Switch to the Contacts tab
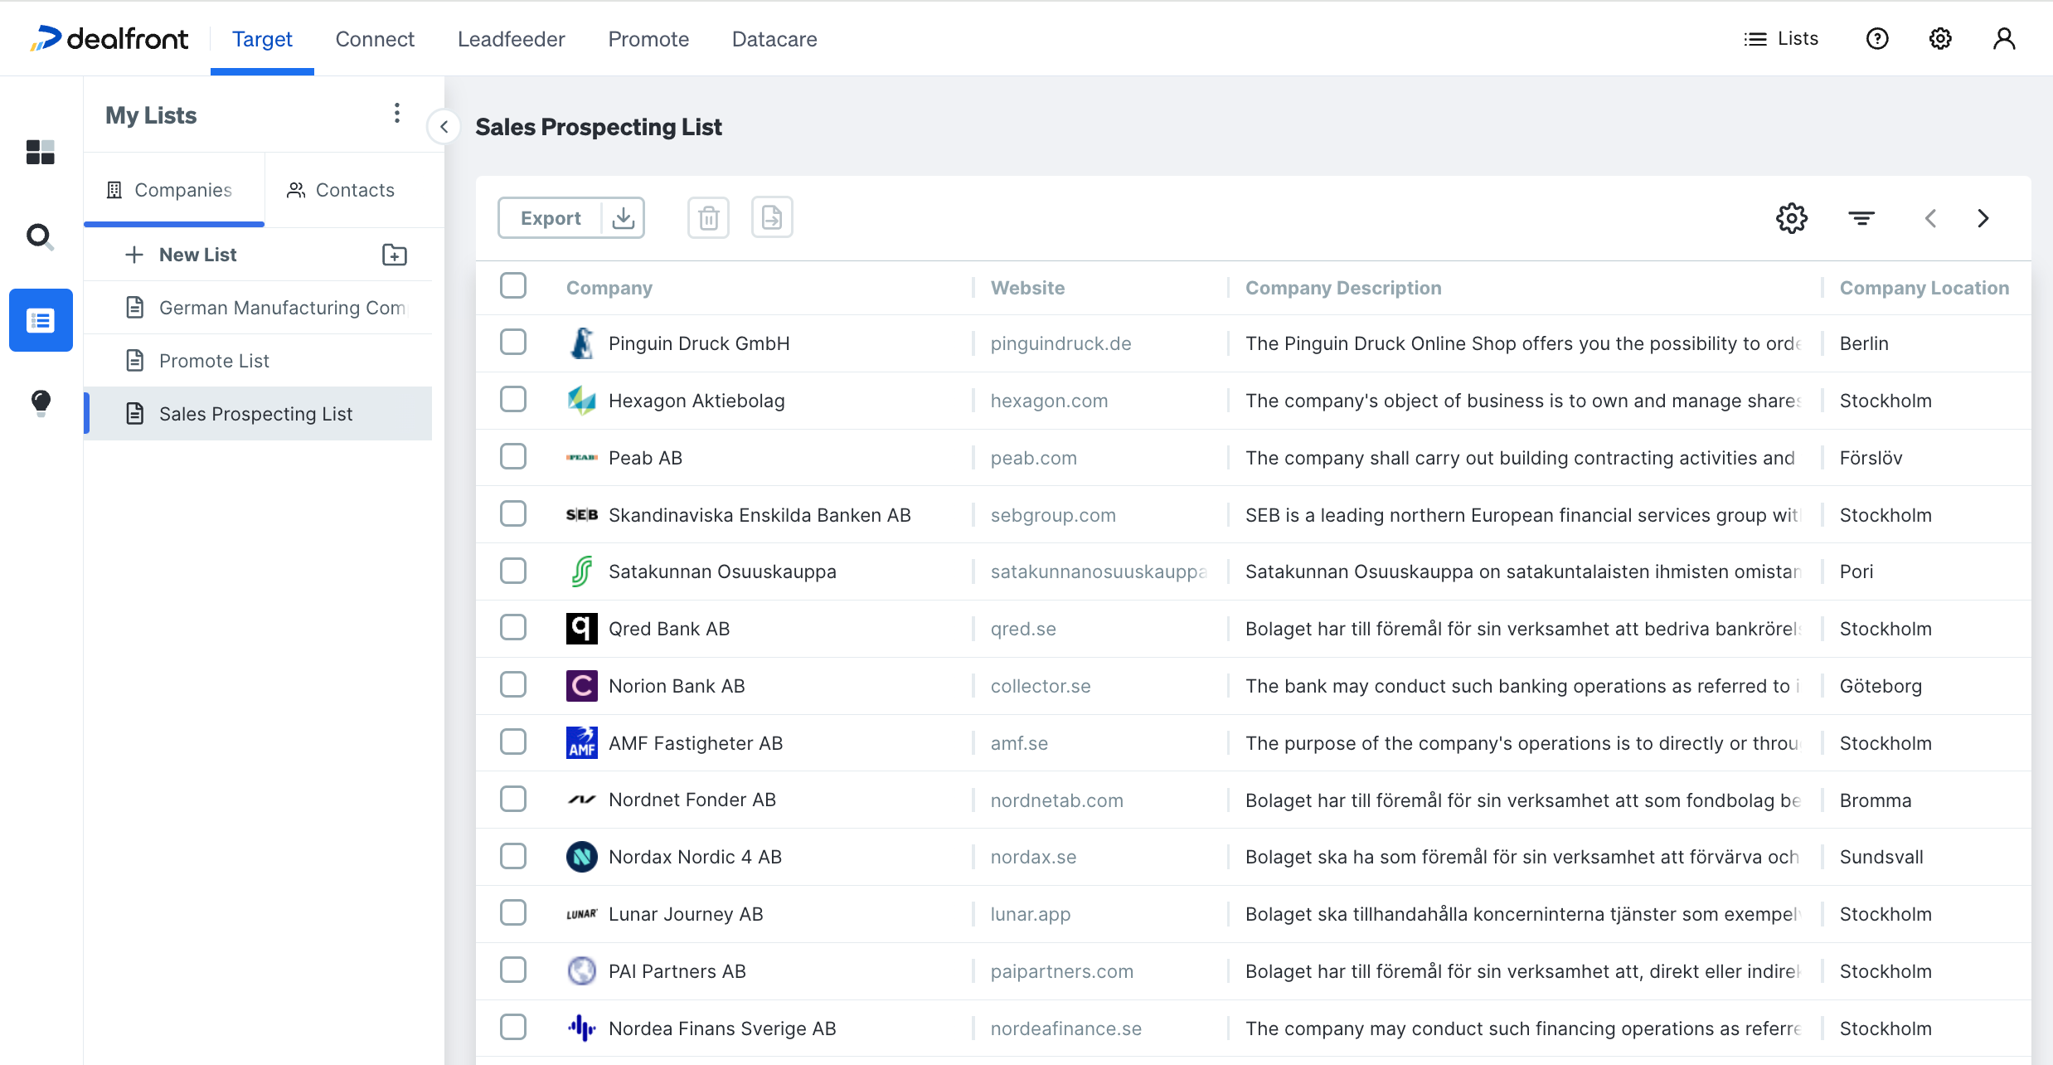The width and height of the screenshot is (2053, 1065). pyautogui.click(x=341, y=190)
